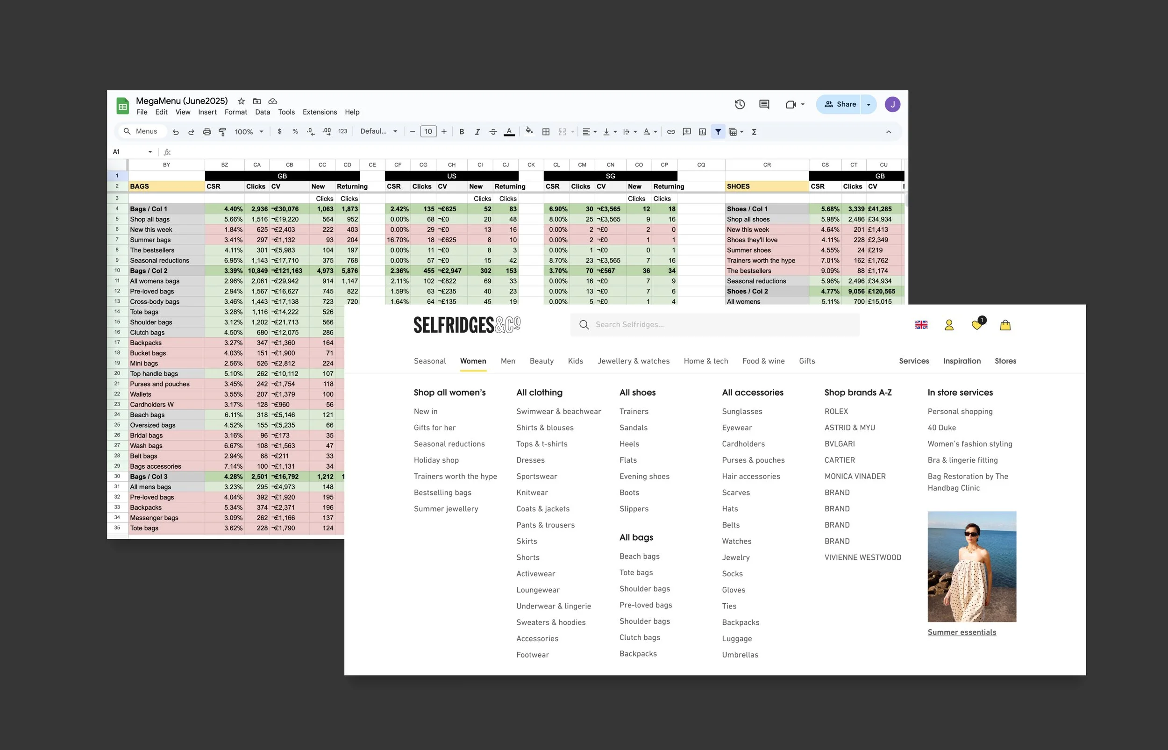Image resolution: width=1168 pixels, height=750 pixels.
Task: Open the borders tool
Action: click(546, 131)
